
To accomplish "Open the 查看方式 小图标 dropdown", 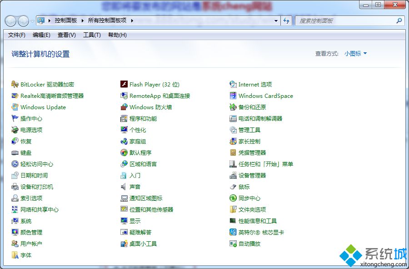I will pyautogui.click(x=355, y=54).
